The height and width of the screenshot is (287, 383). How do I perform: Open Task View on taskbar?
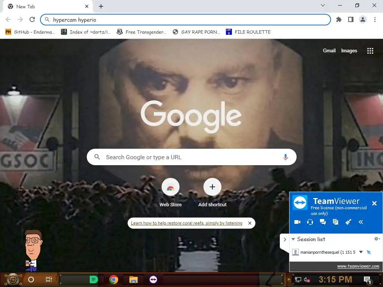tap(49, 280)
